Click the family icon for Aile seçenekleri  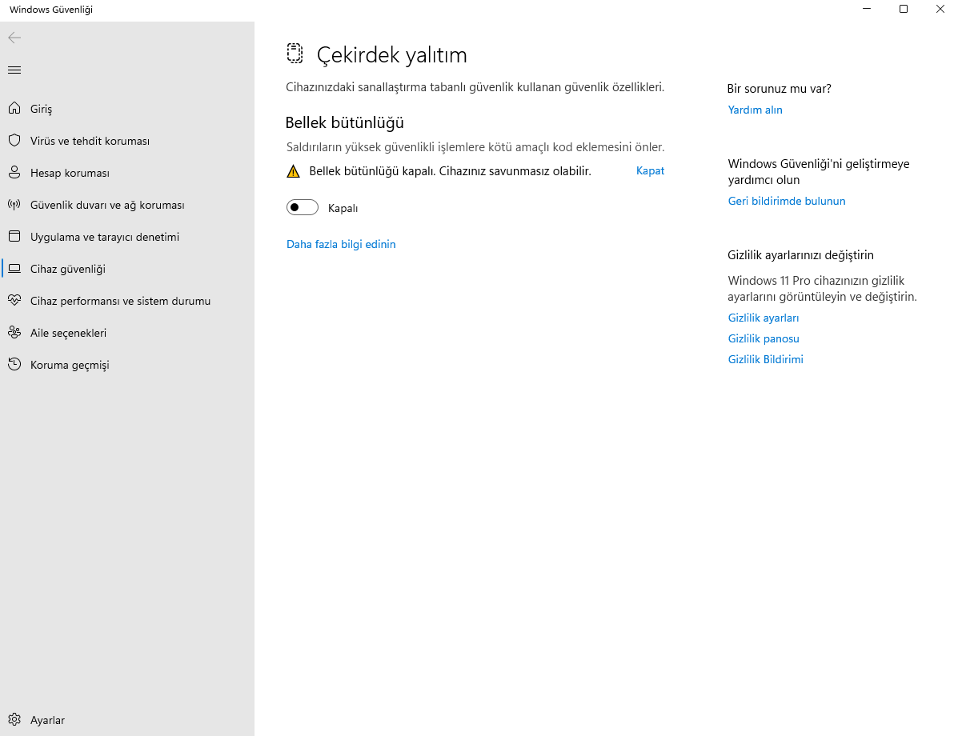point(14,333)
